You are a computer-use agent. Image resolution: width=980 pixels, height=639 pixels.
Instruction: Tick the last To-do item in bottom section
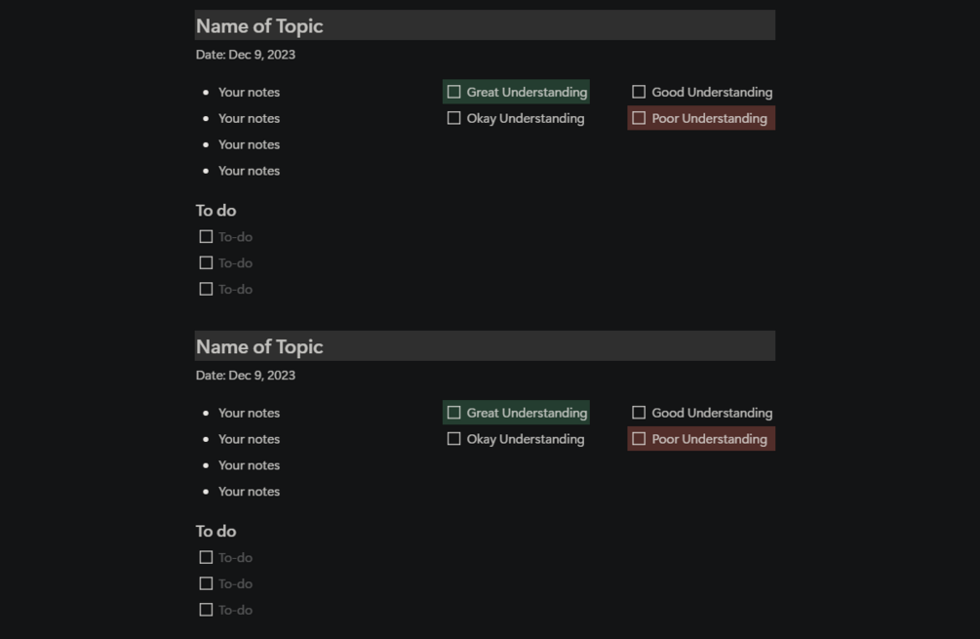pos(206,610)
